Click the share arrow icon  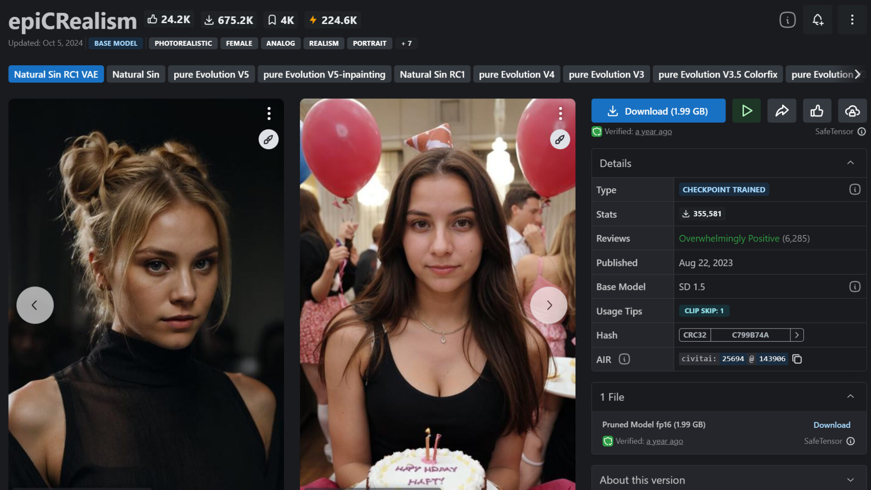click(x=782, y=111)
